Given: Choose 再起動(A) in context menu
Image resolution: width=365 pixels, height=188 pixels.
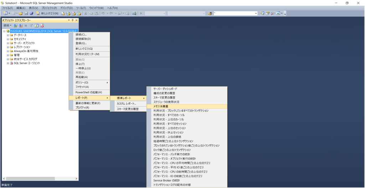Looking at the screenshot, I should pos(89,77).
